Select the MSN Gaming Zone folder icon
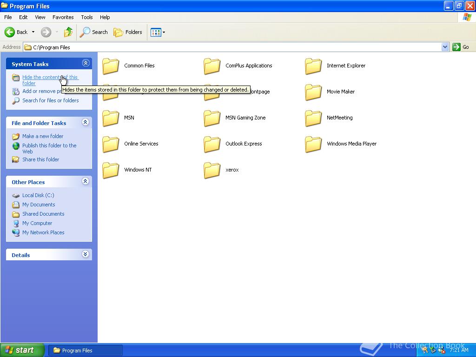This screenshot has width=476, height=357. (212, 118)
